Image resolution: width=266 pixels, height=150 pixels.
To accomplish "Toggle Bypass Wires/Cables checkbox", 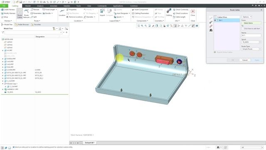I will coord(215,52).
